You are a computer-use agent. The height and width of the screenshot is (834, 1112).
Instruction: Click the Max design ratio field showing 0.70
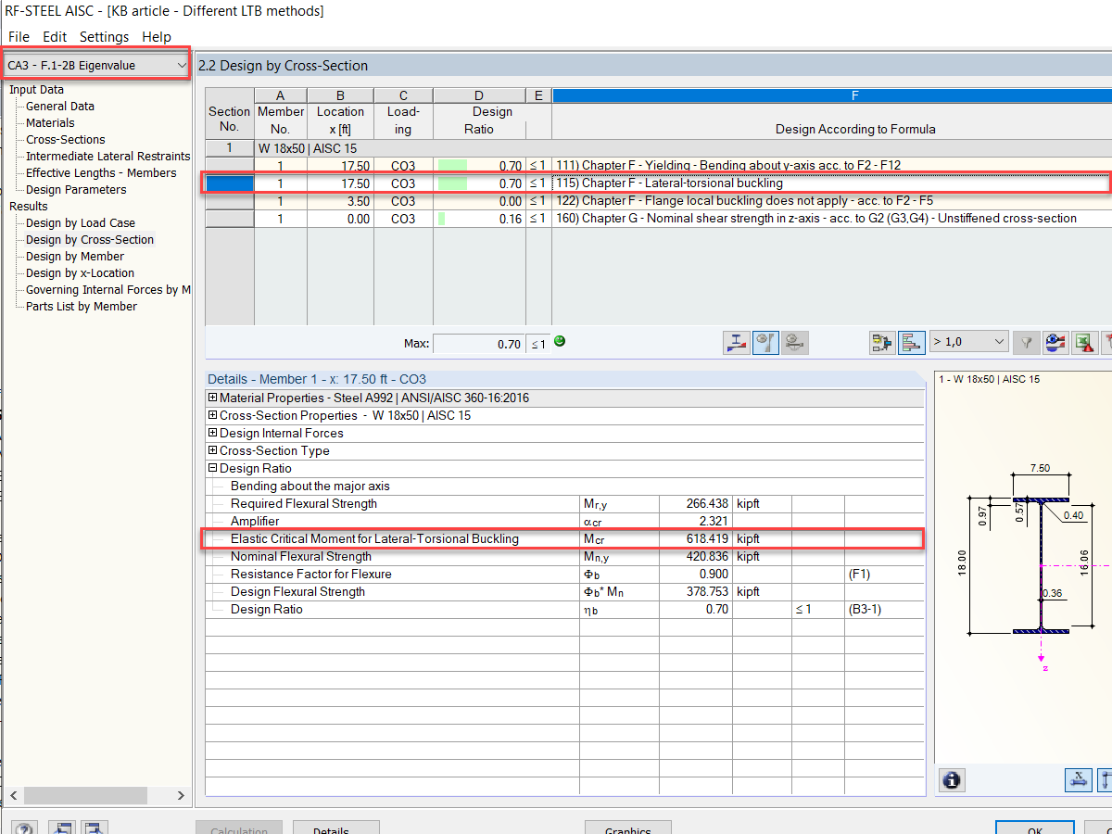coord(478,344)
